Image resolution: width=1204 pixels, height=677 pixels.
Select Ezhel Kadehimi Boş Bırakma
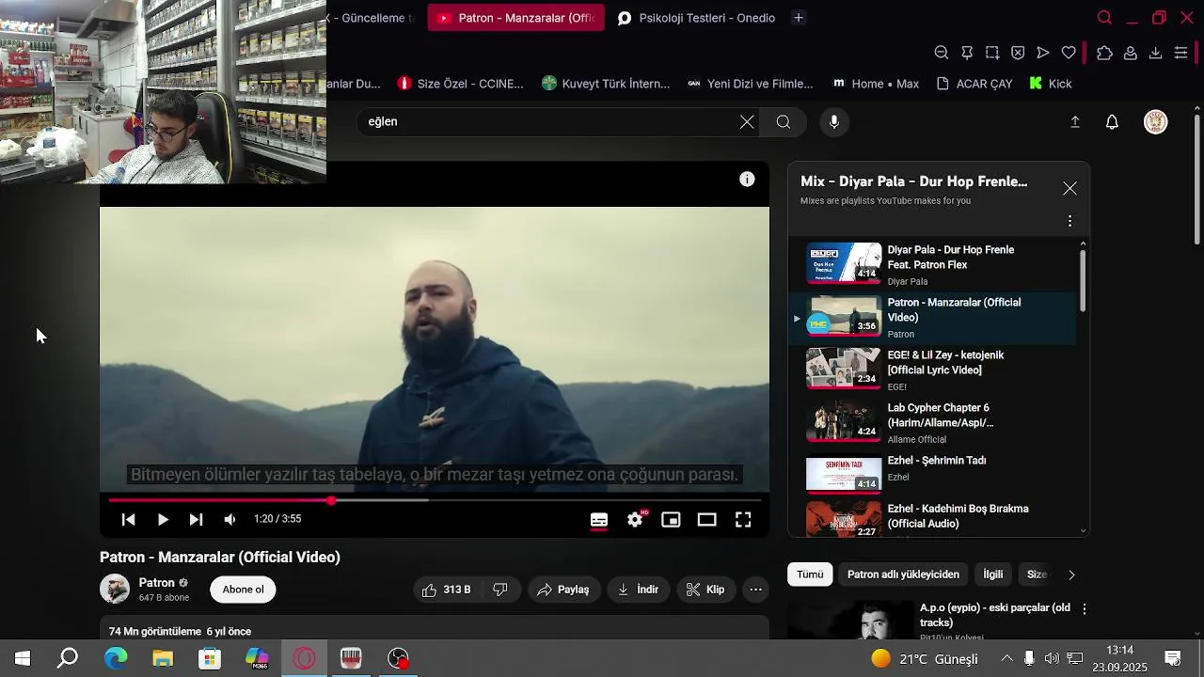pyautogui.click(x=932, y=520)
